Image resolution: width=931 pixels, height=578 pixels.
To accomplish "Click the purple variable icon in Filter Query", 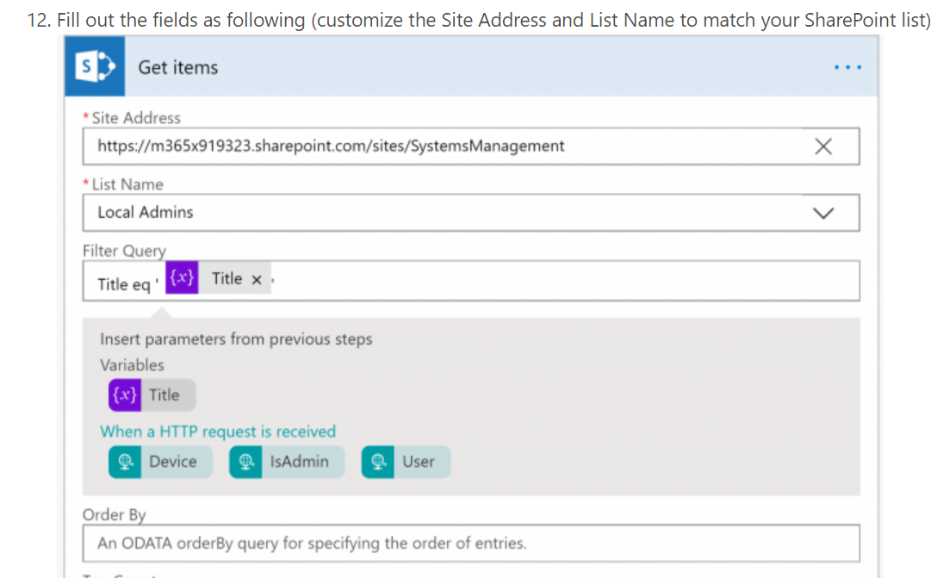I will 182,277.
